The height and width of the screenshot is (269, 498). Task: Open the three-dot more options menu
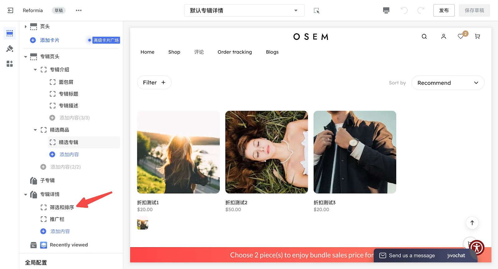pos(79,11)
